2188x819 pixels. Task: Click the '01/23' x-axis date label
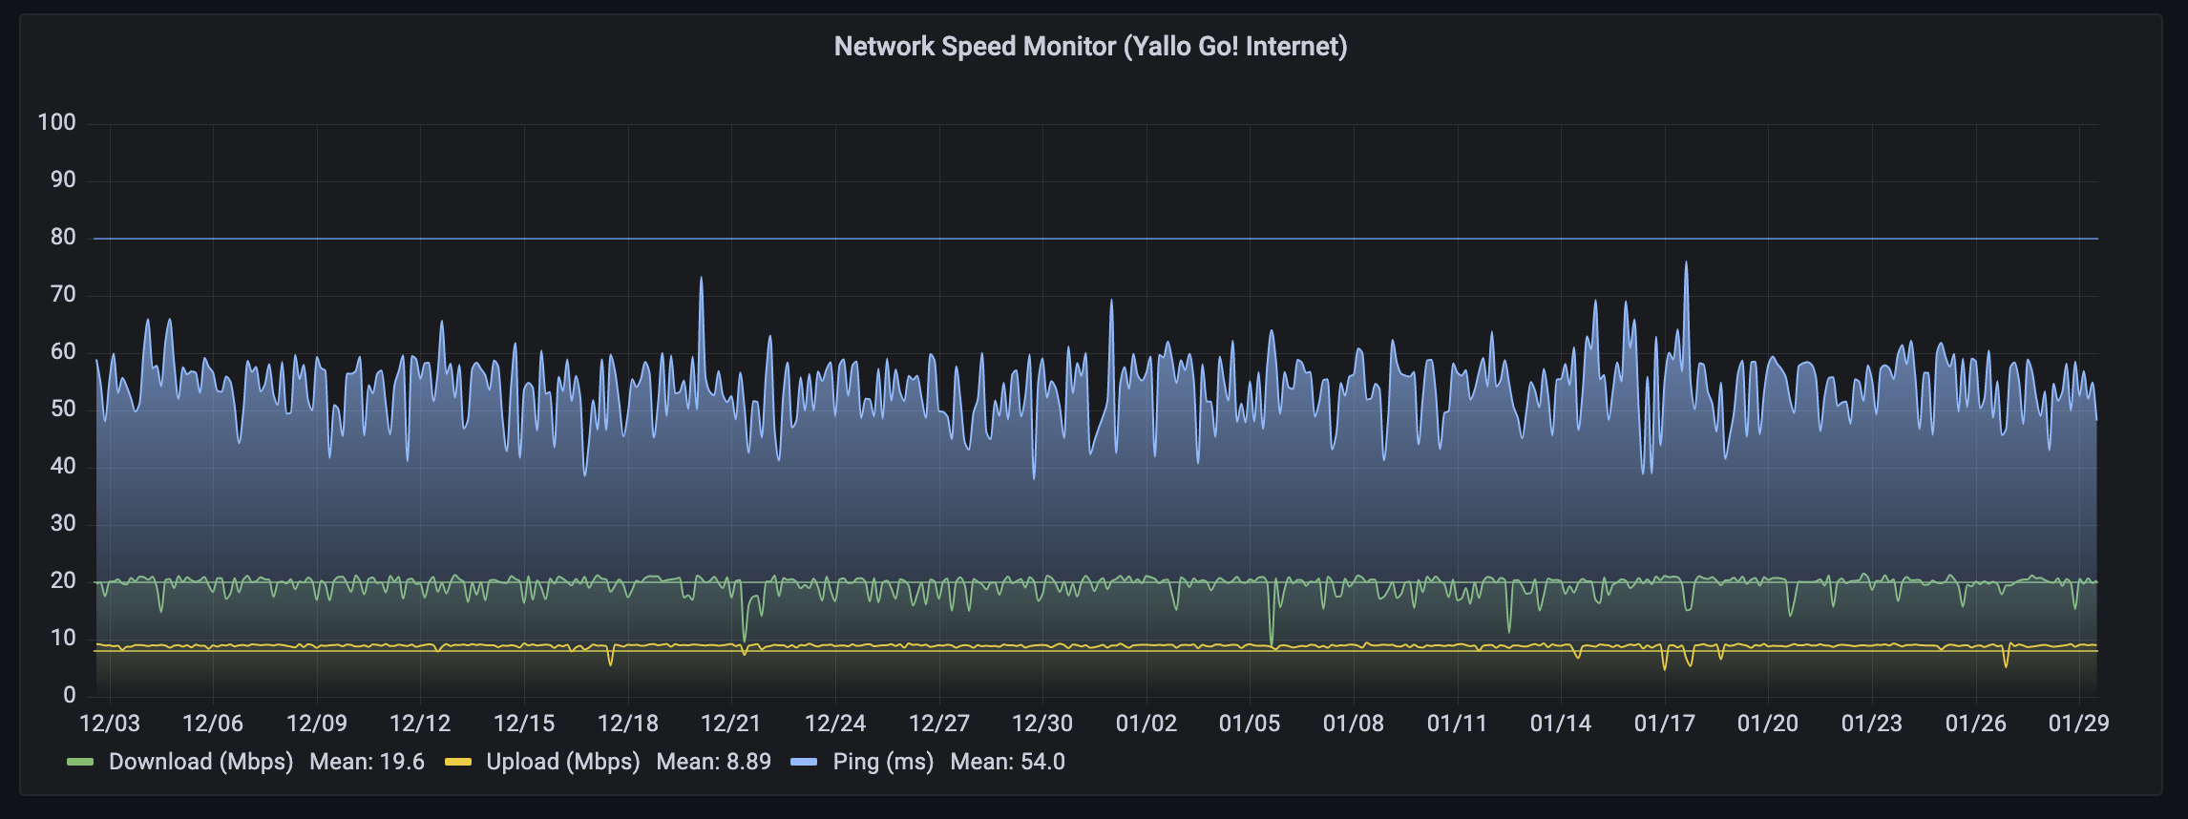pyautogui.click(x=1872, y=724)
